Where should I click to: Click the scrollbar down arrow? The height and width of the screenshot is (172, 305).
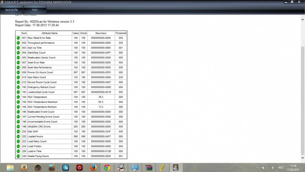302,158
